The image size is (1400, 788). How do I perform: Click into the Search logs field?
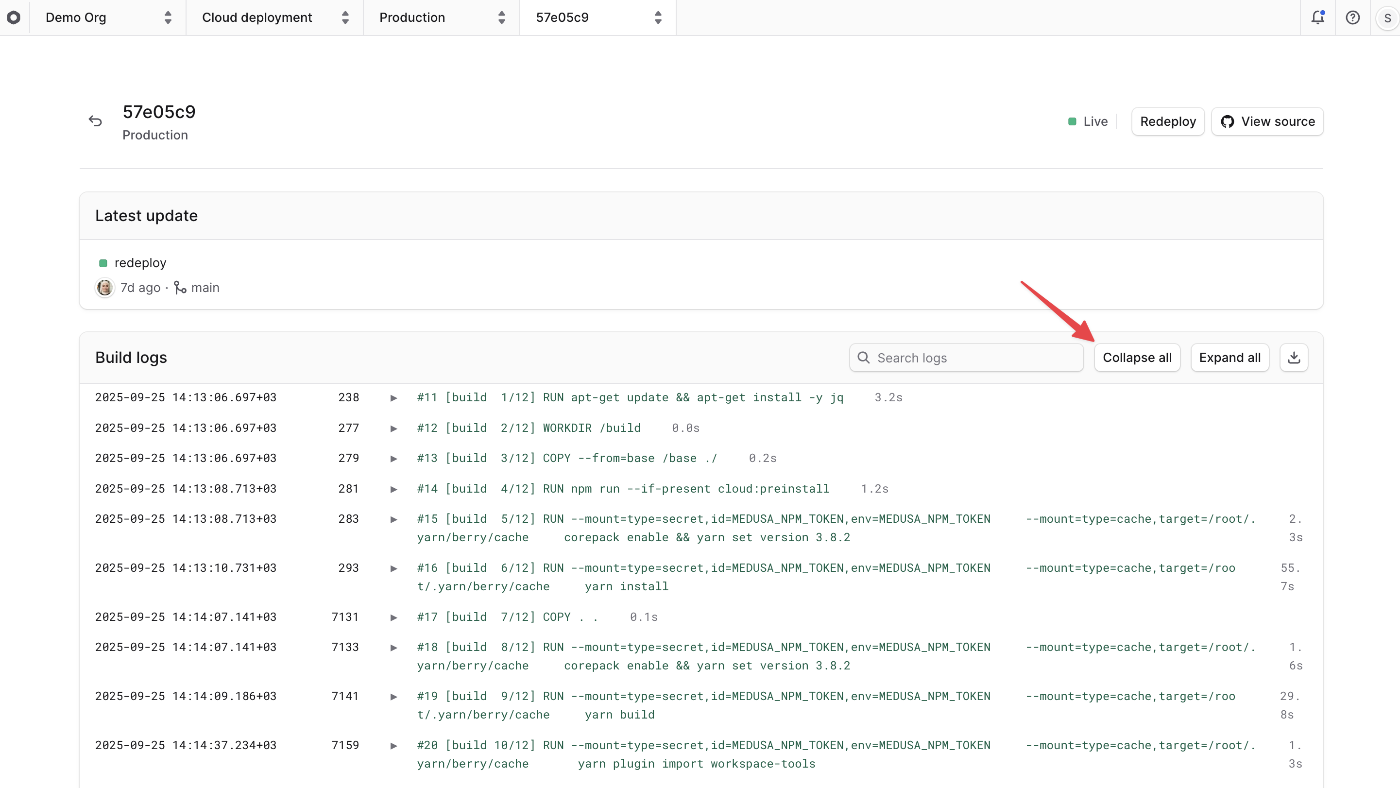(967, 357)
